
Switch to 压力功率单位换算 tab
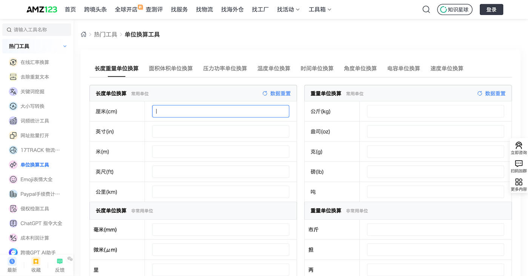click(225, 68)
